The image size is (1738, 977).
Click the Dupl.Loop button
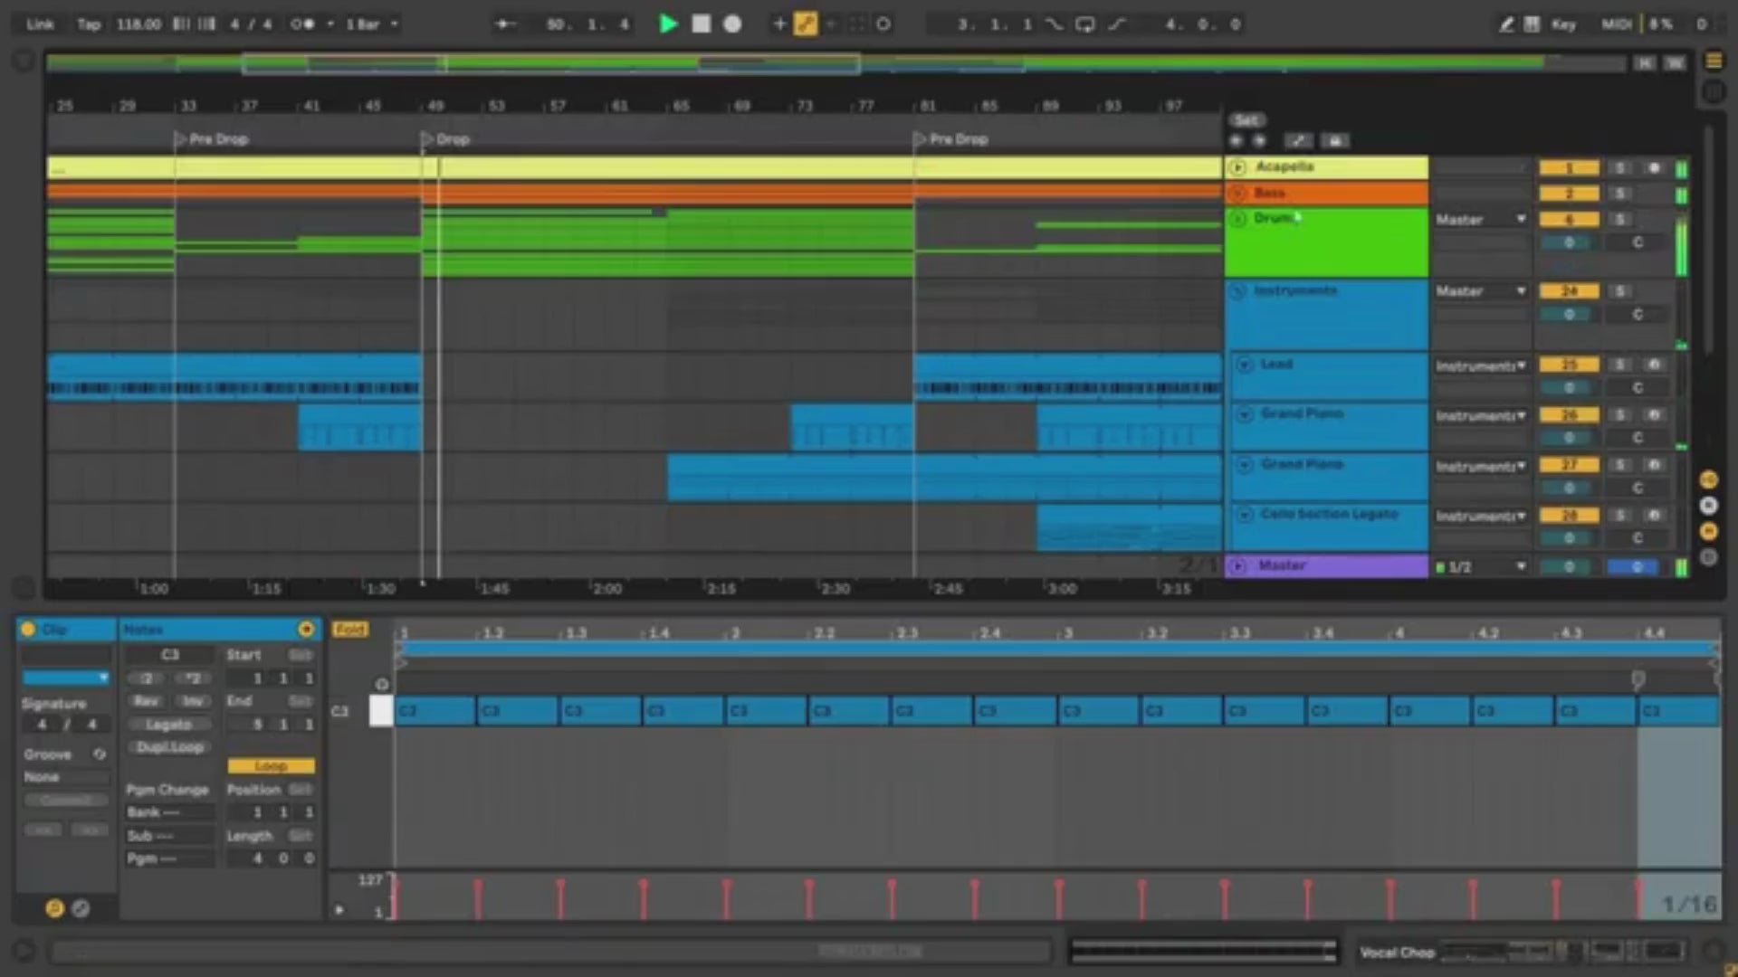pos(169,747)
